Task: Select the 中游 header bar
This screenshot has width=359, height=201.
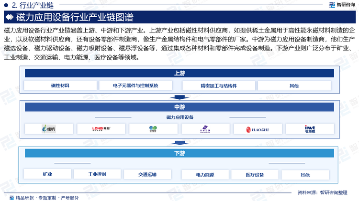Action: (179, 107)
